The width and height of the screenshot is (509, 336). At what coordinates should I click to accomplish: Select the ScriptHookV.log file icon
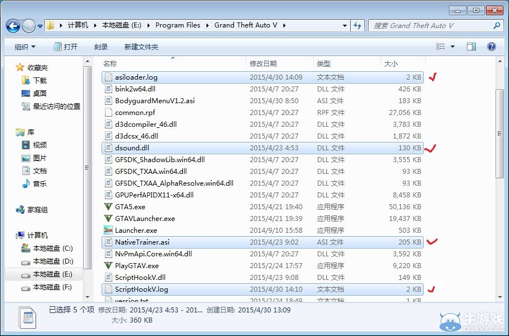(x=108, y=289)
